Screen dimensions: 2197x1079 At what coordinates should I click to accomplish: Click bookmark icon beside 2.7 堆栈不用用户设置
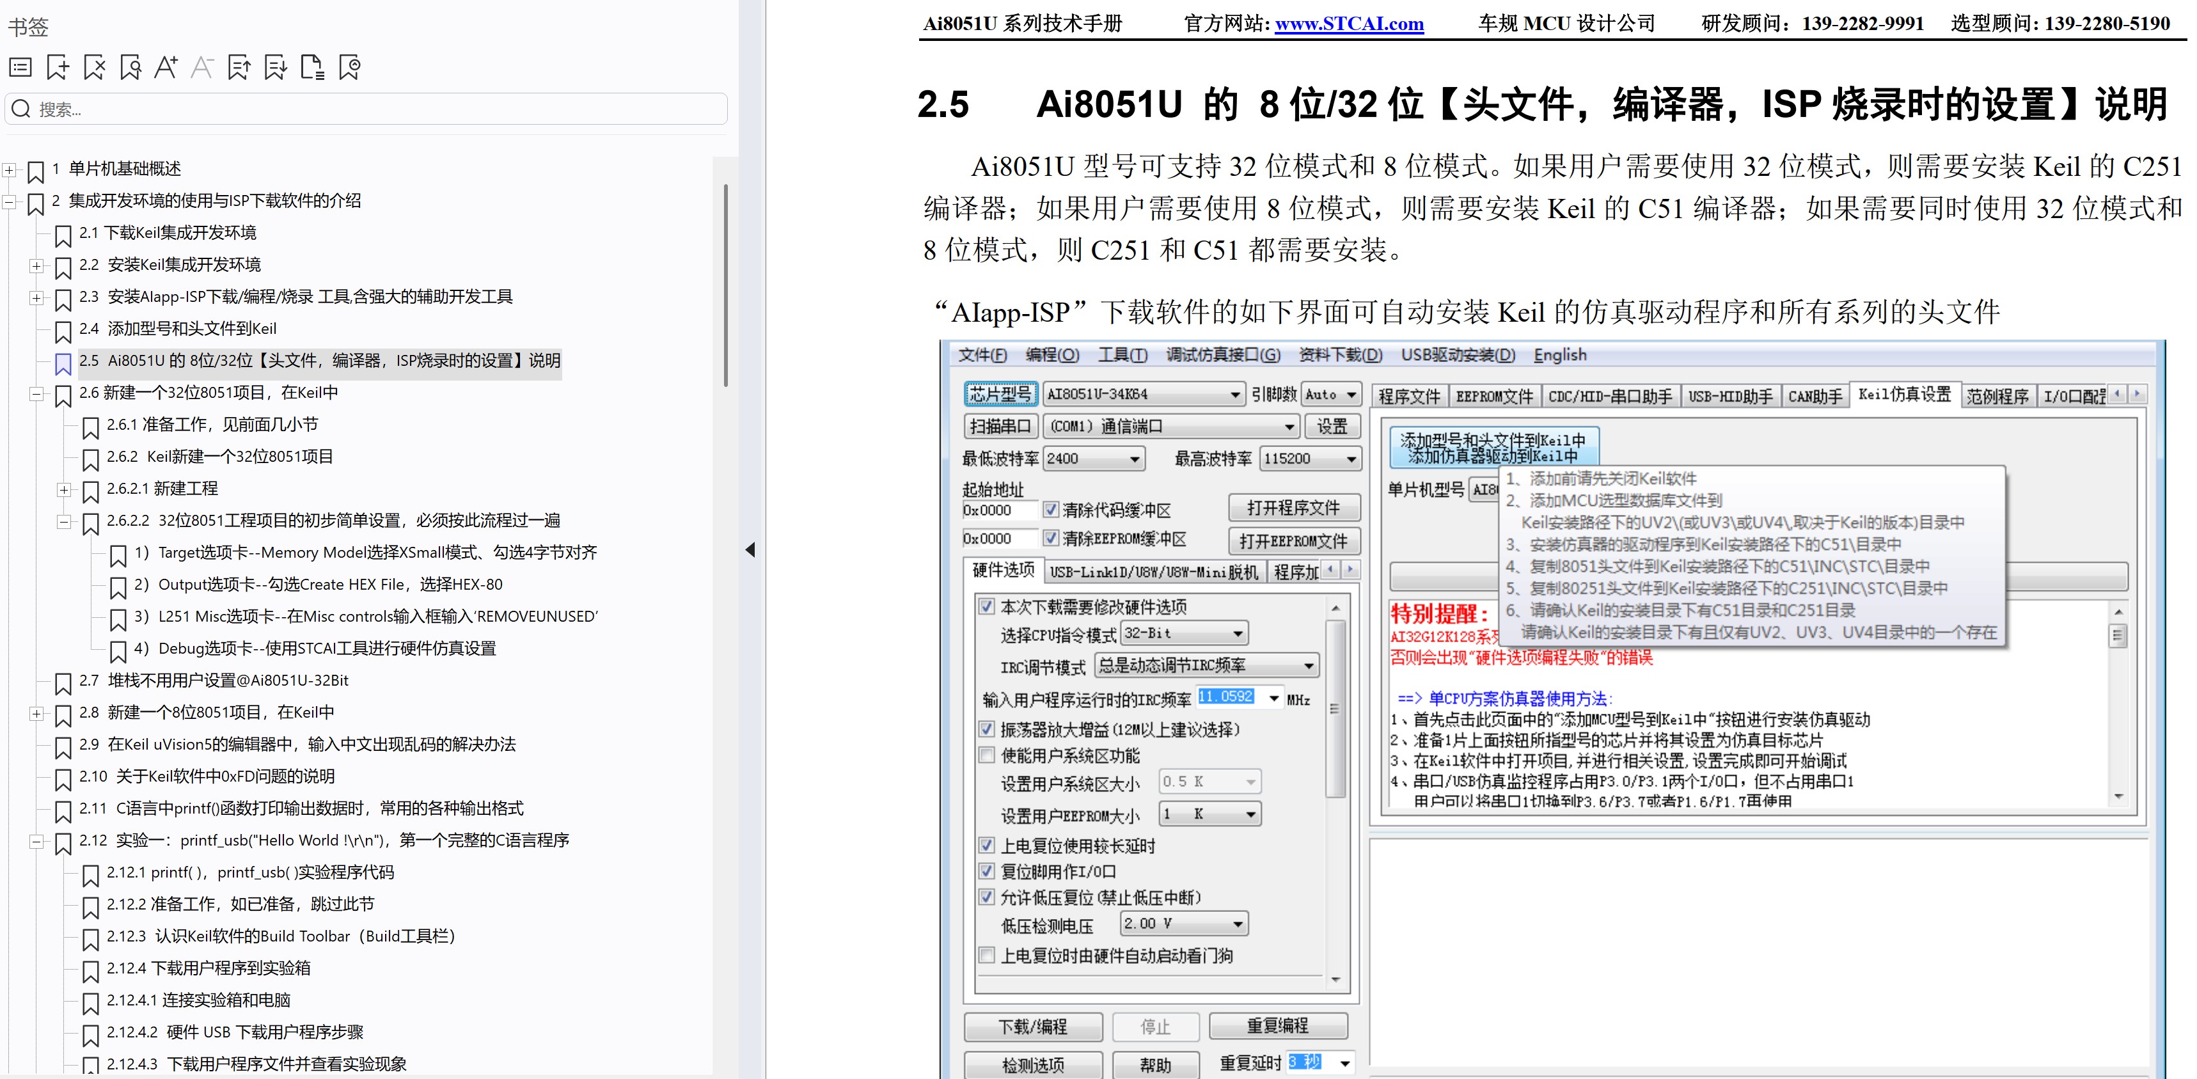pos(63,684)
